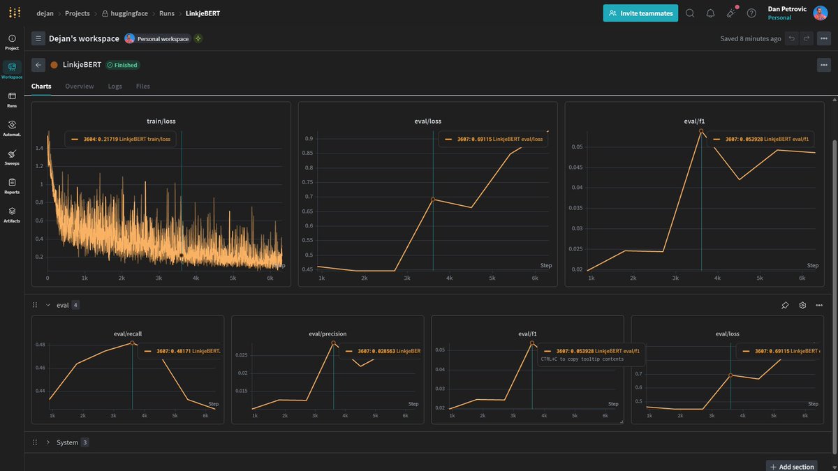Image resolution: width=838 pixels, height=471 pixels.
Task: Click the System section label
Action: (x=67, y=442)
